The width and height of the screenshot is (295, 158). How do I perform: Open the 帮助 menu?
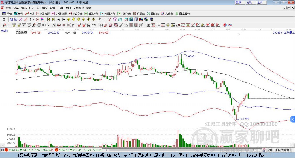[x=89, y=8]
